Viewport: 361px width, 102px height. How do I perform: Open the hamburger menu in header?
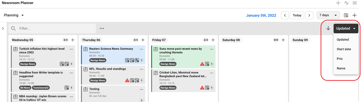[355, 3]
